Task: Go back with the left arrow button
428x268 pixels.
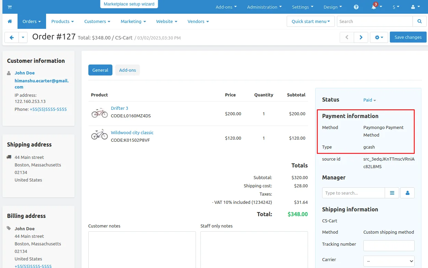Action: point(12,37)
